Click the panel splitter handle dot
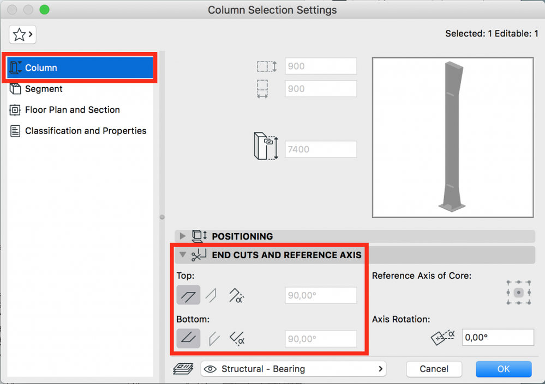Viewport: 545px width, 384px height. coord(162,217)
